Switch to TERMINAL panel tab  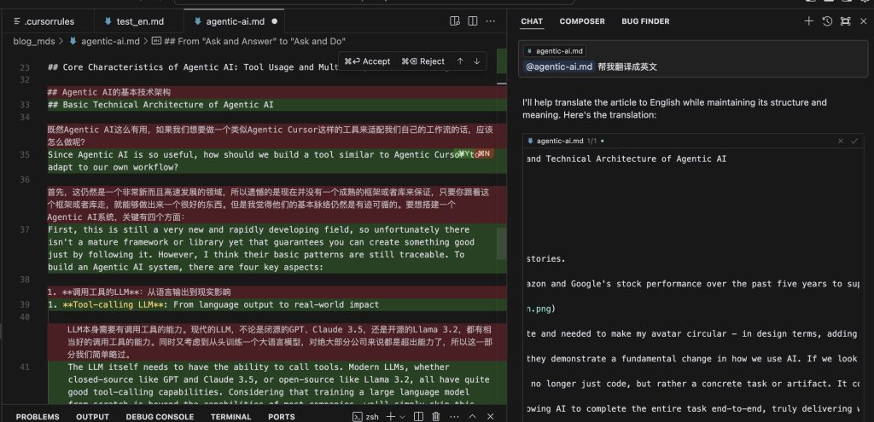230,416
